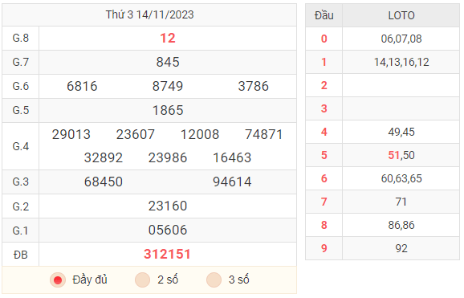This screenshot has width=464, height=298.
Task: Select the "2 số" radio option
Action: 142,280
